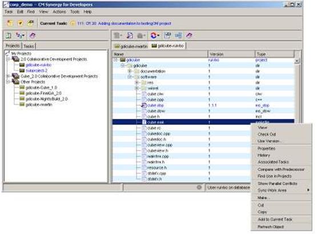Open the Sync Work Area submenu
Image resolution: width=322 pixels, height=234 pixels.
pos(281,190)
